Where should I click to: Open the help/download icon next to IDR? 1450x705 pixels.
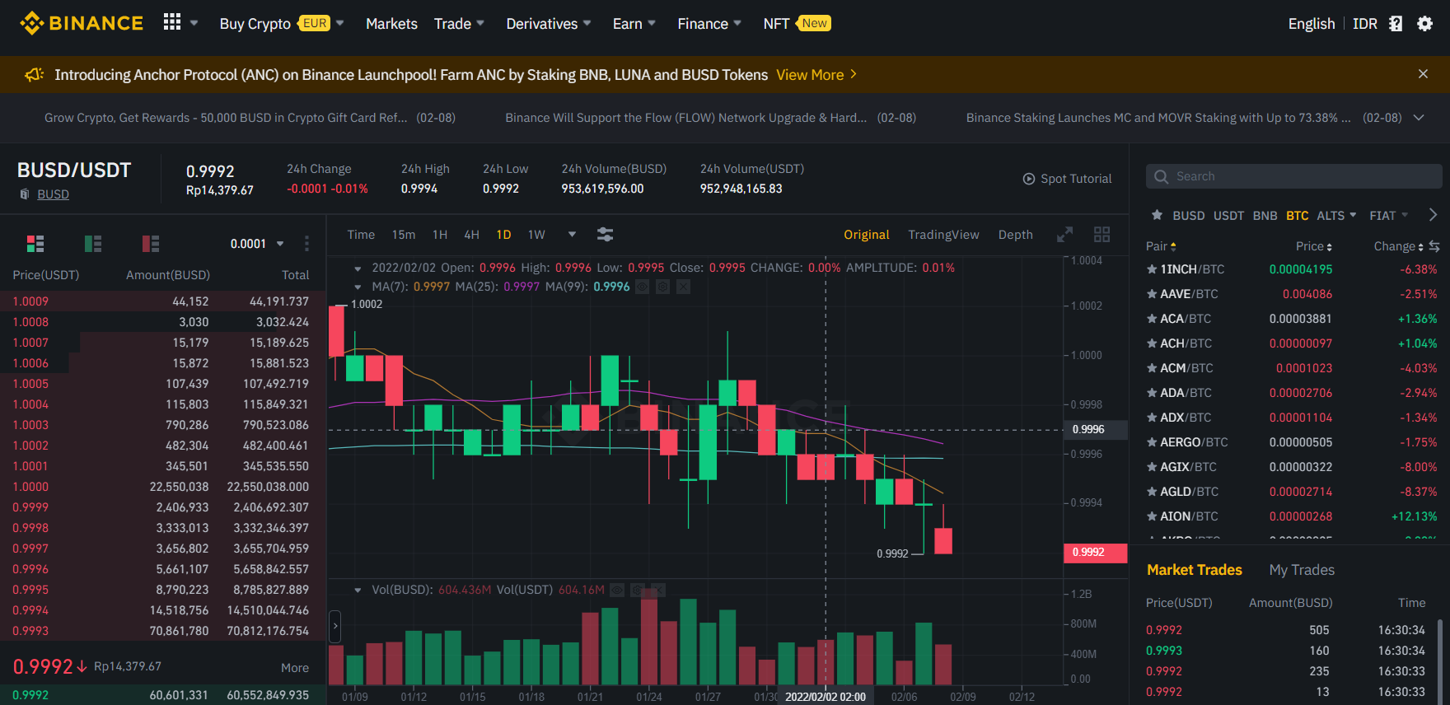click(1396, 24)
